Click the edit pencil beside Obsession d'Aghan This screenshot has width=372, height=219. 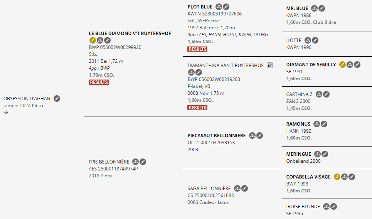pos(57,98)
